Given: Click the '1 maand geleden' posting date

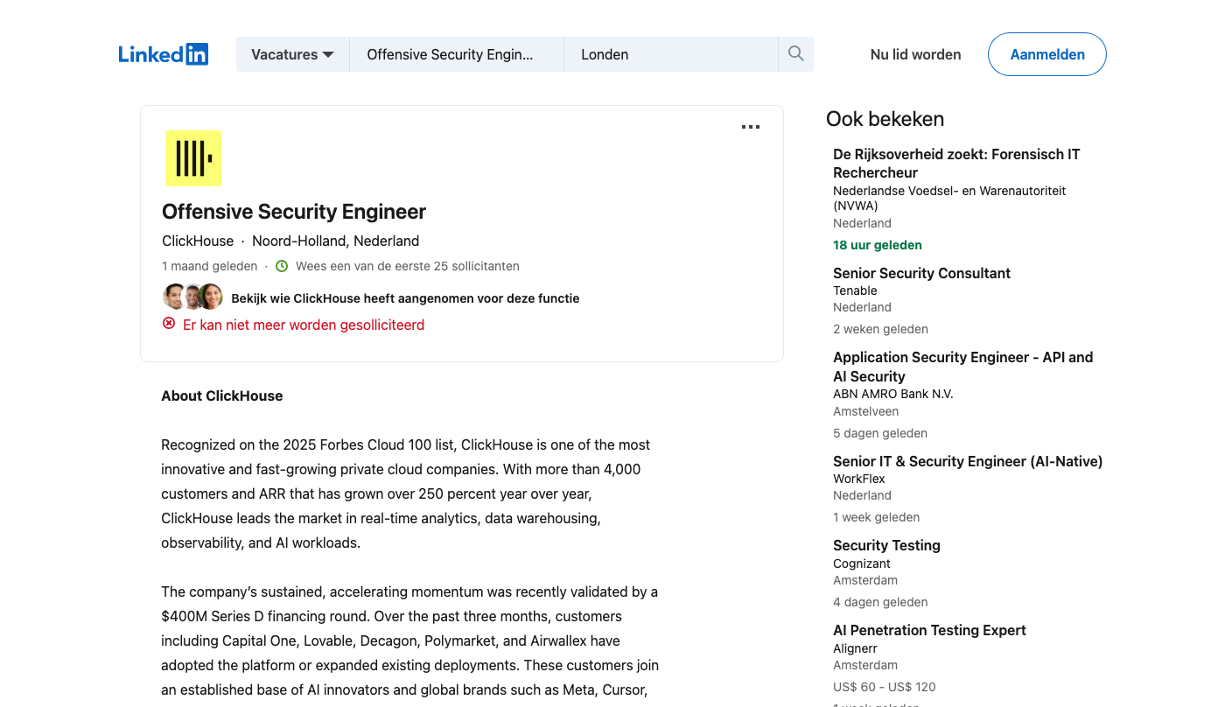Looking at the screenshot, I should pos(210,266).
